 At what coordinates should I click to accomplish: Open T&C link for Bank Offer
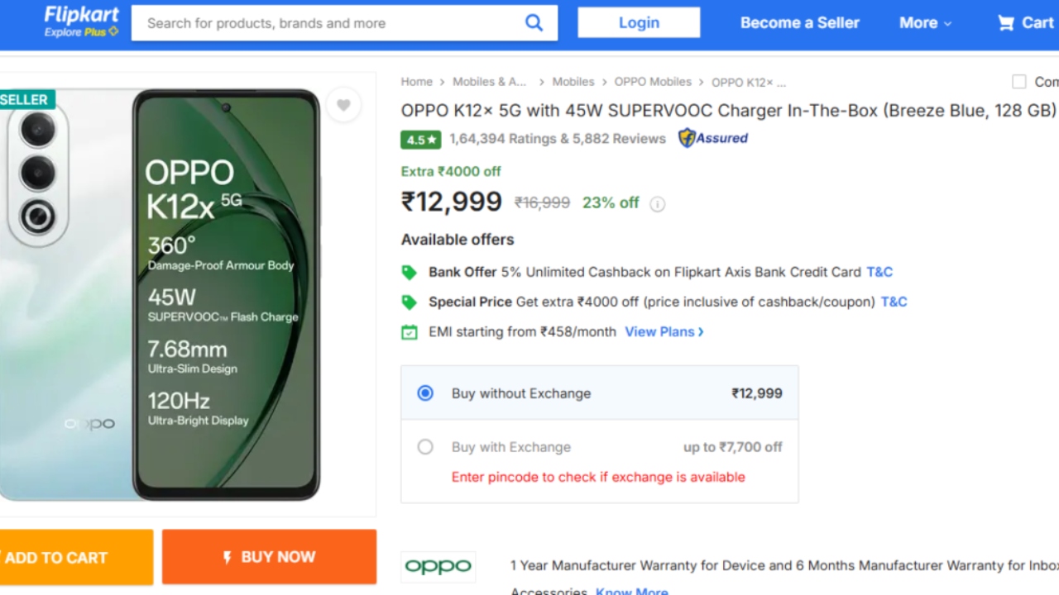879,272
